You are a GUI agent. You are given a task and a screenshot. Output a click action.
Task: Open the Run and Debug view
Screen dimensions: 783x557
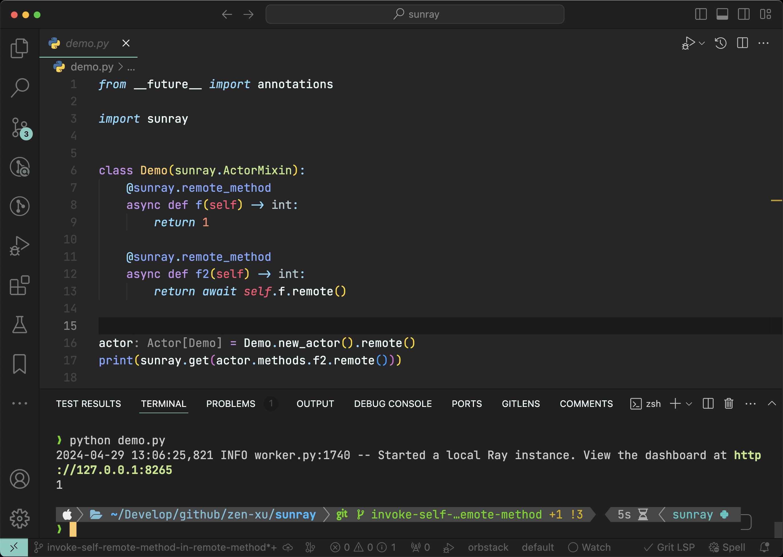20,246
